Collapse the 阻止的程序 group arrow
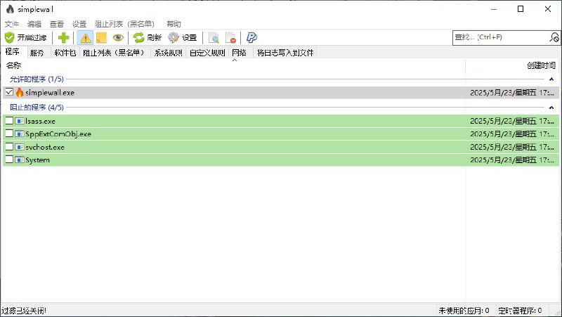 pyautogui.click(x=551, y=108)
